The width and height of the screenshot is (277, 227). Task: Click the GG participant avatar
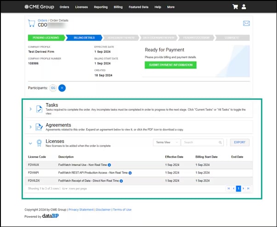click(53, 87)
